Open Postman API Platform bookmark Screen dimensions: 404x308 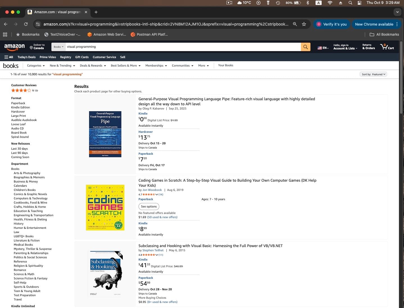click(149, 35)
